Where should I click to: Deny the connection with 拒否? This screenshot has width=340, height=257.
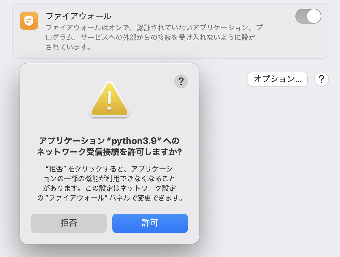[x=69, y=223]
